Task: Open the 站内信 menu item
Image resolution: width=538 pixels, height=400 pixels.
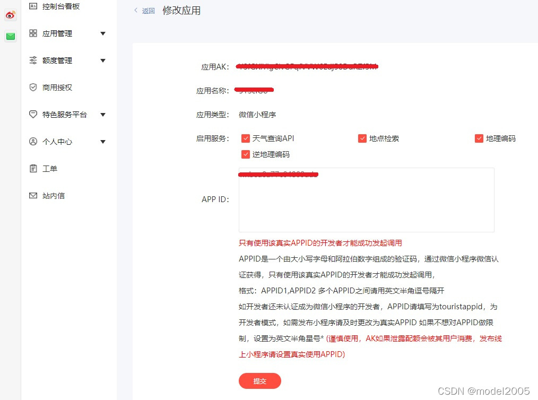Action: click(x=53, y=196)
